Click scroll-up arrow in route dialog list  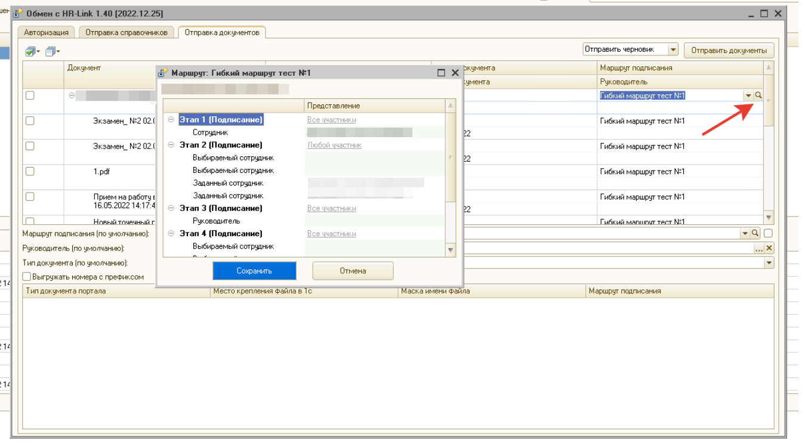pos(451,106)
